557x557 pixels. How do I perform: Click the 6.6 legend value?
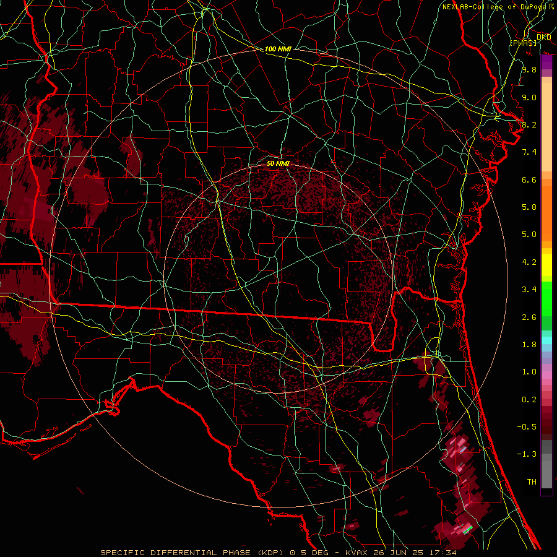click(x=529, y=179)
